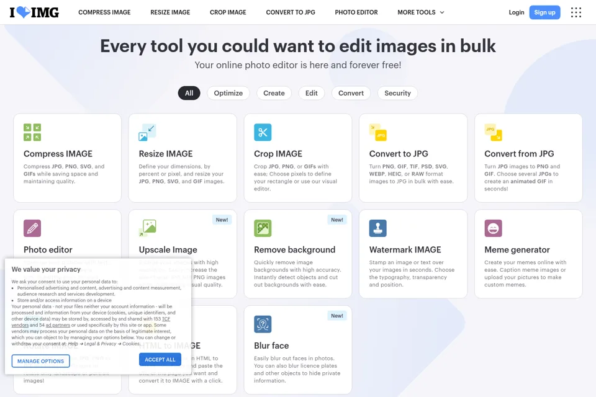
Task: Open the Convert to JPG card title
Action: point(399,154)
